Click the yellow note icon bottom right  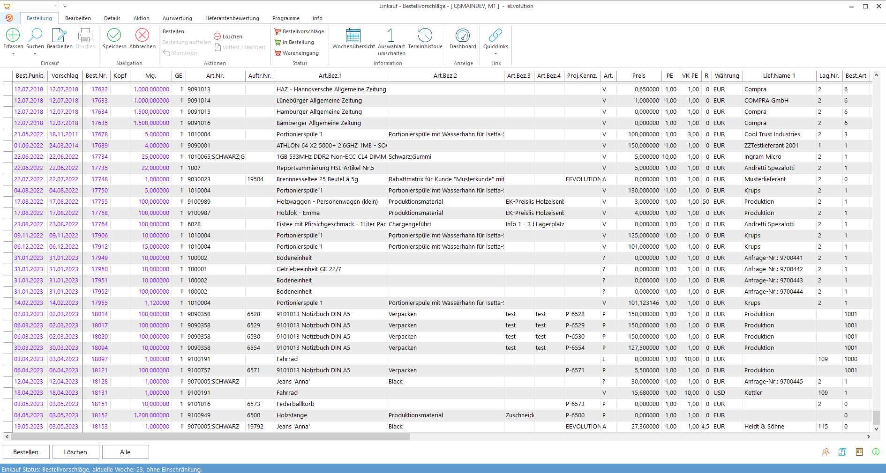tap(859, 452)
